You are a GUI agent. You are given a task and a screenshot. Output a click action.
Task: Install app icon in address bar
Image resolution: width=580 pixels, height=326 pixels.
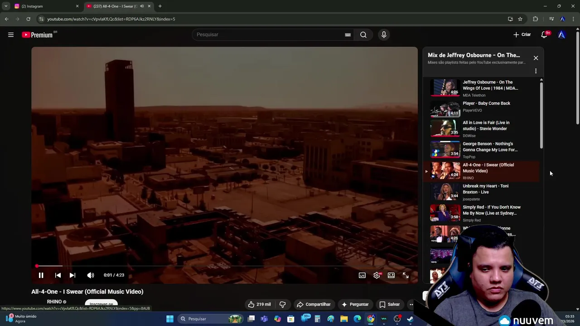510,19
